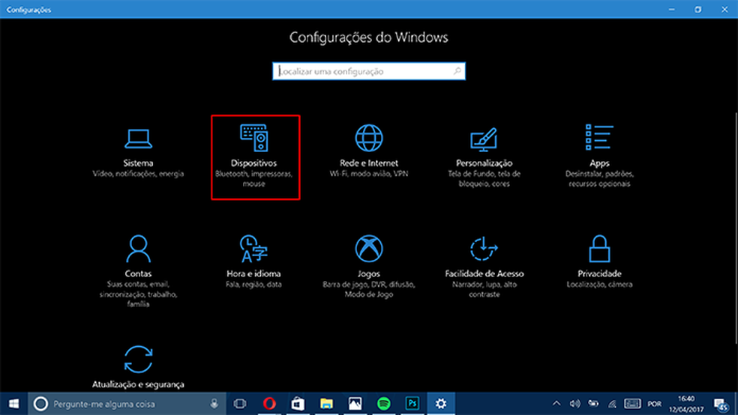This screenshot has width=738, height=415.
Task: Click 'Fala, região, data' description
Action: tap(253, 285)
